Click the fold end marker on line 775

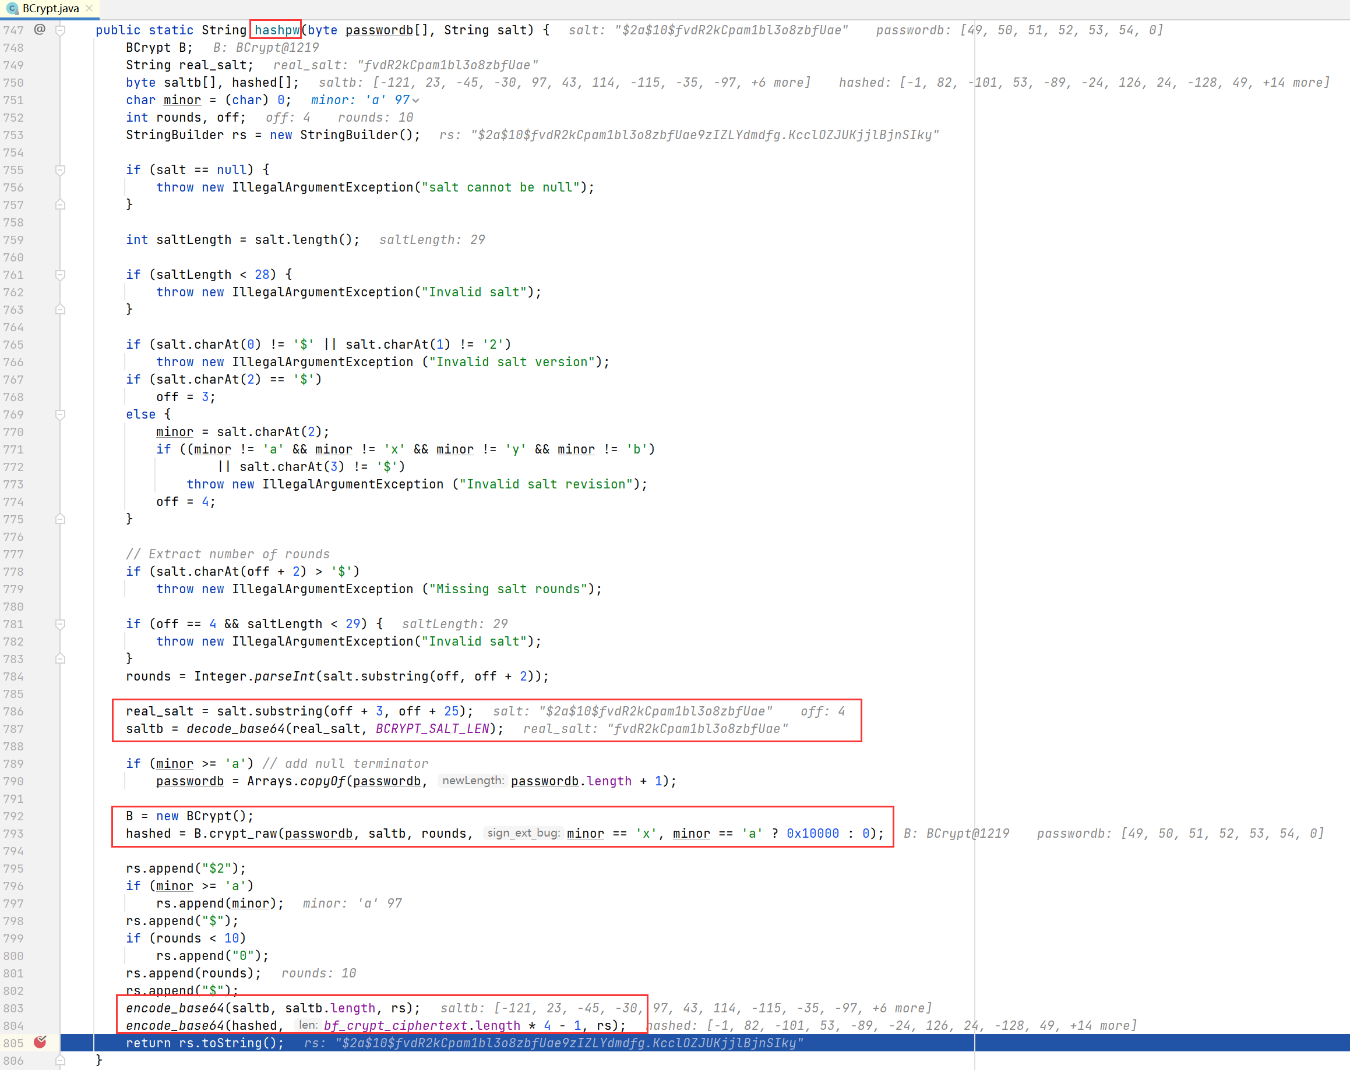60,519
